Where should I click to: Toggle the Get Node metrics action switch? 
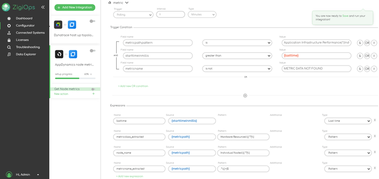click(x=93, y=89)
